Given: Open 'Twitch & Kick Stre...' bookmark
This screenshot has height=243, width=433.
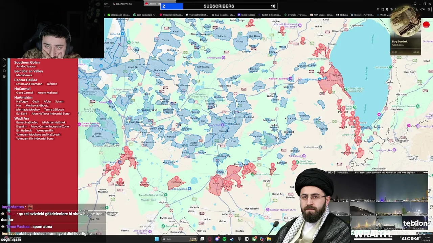Looking at the screenshot, I should click(269, 15).
